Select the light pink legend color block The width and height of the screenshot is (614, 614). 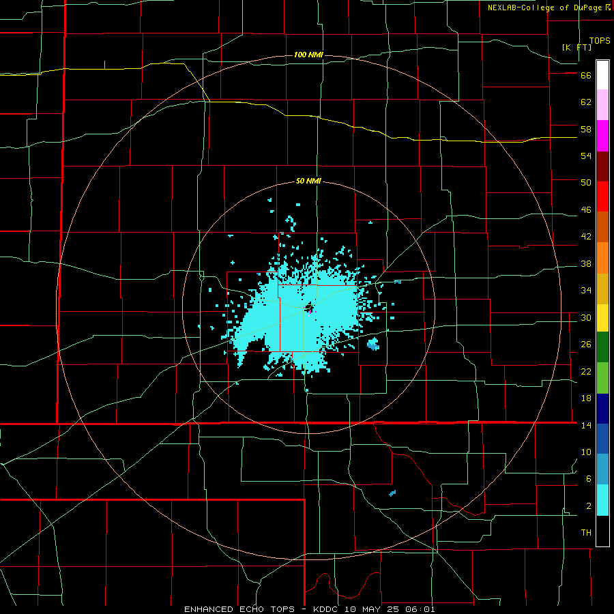pyautogui.click(x=602, y=105)
